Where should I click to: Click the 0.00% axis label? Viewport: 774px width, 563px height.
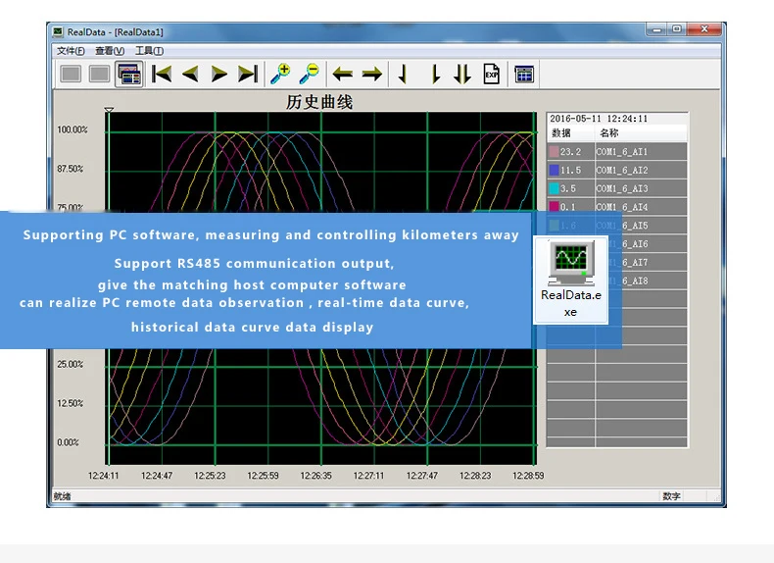(x=69, y=442)
